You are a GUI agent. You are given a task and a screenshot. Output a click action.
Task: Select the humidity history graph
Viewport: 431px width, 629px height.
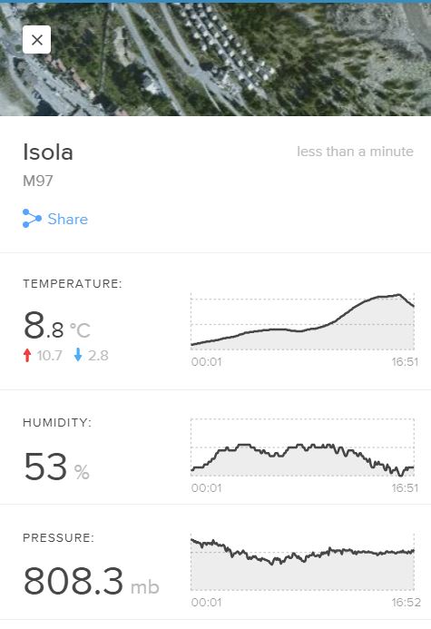point(303,447)
